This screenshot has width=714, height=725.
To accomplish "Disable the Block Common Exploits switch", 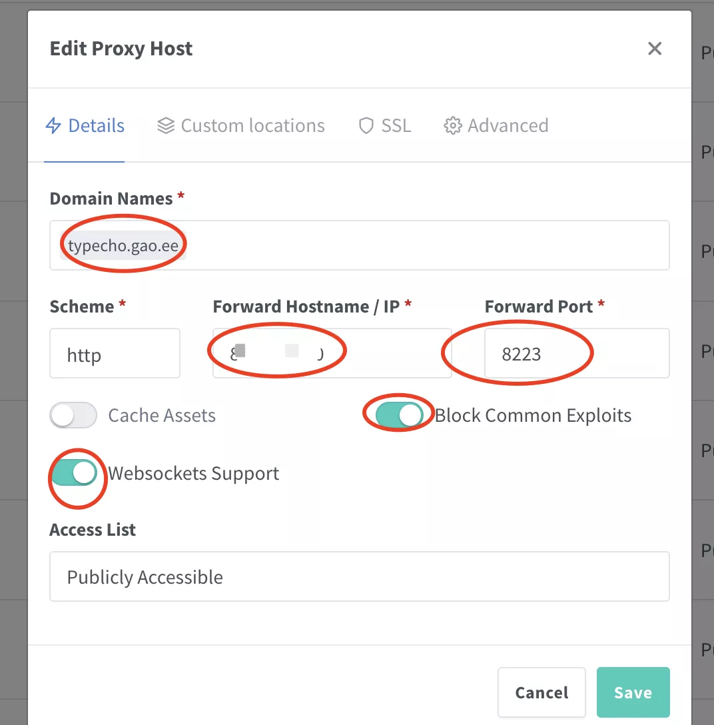I will point(400,416).
